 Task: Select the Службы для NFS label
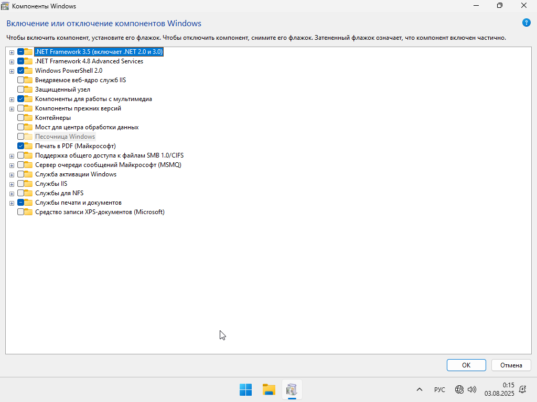pos(59,193)
